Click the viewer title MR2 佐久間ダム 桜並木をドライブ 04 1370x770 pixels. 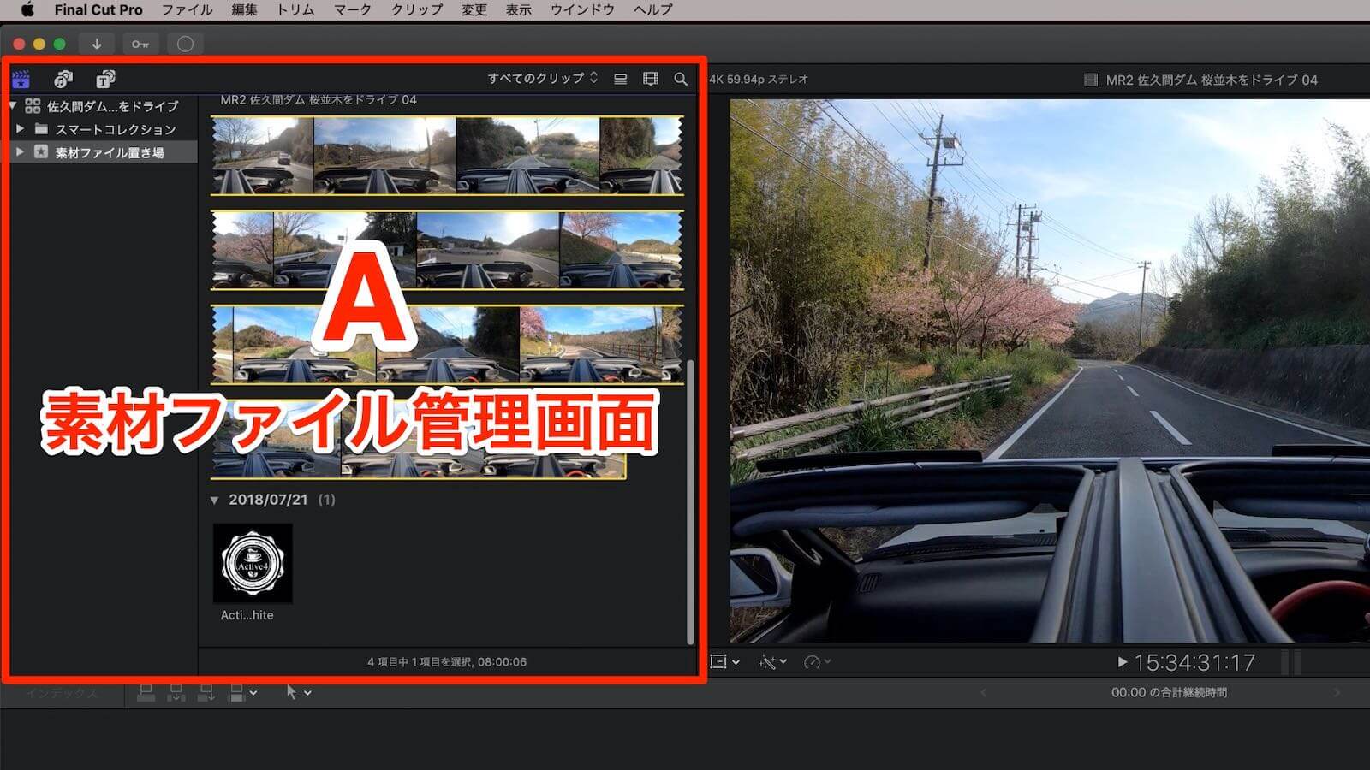coord(1212,80)
